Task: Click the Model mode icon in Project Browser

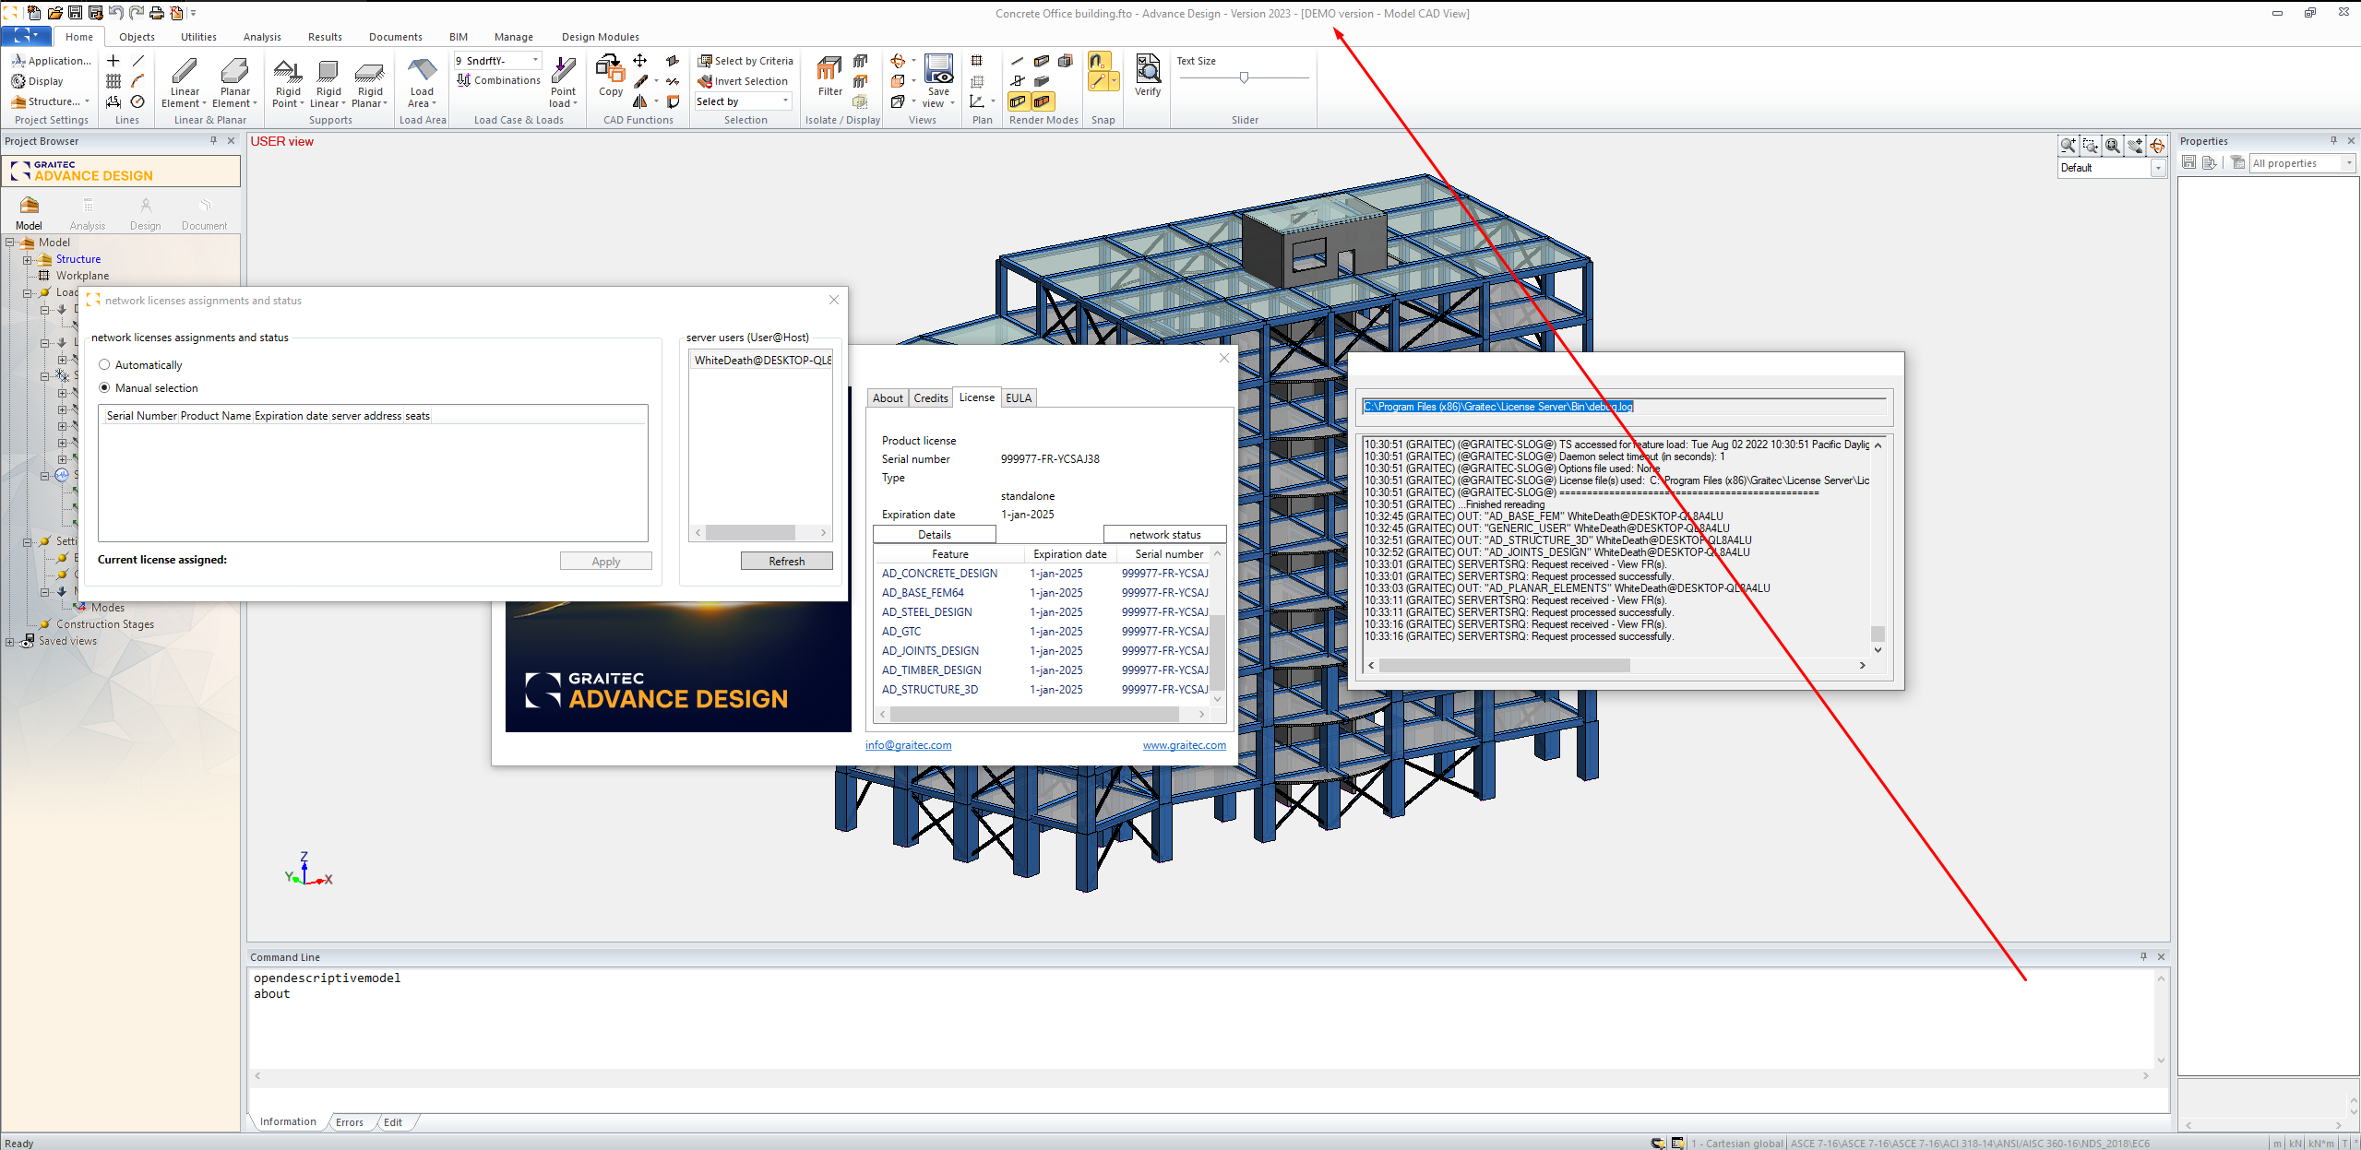Action: [29, 206]
